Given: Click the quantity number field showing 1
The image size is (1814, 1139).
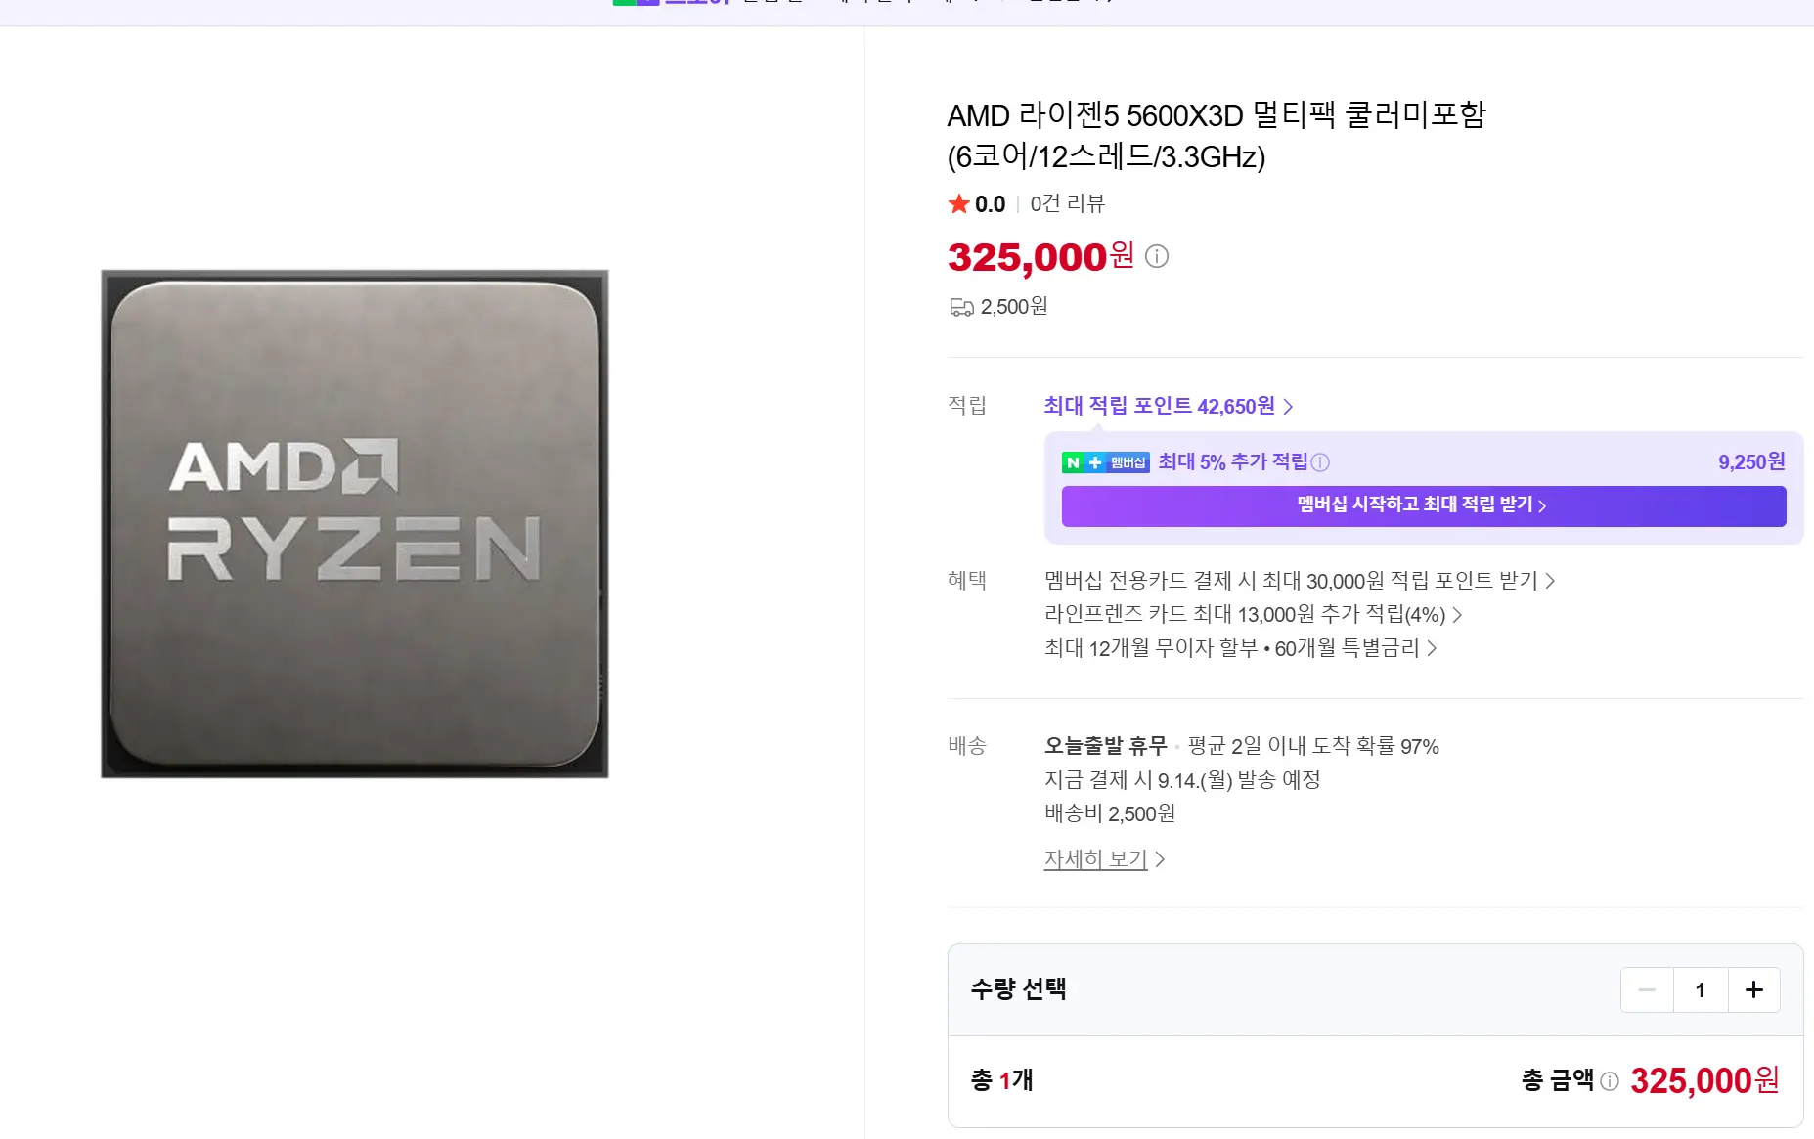Looking at the screenshot, I should (x=1701, y=989).
